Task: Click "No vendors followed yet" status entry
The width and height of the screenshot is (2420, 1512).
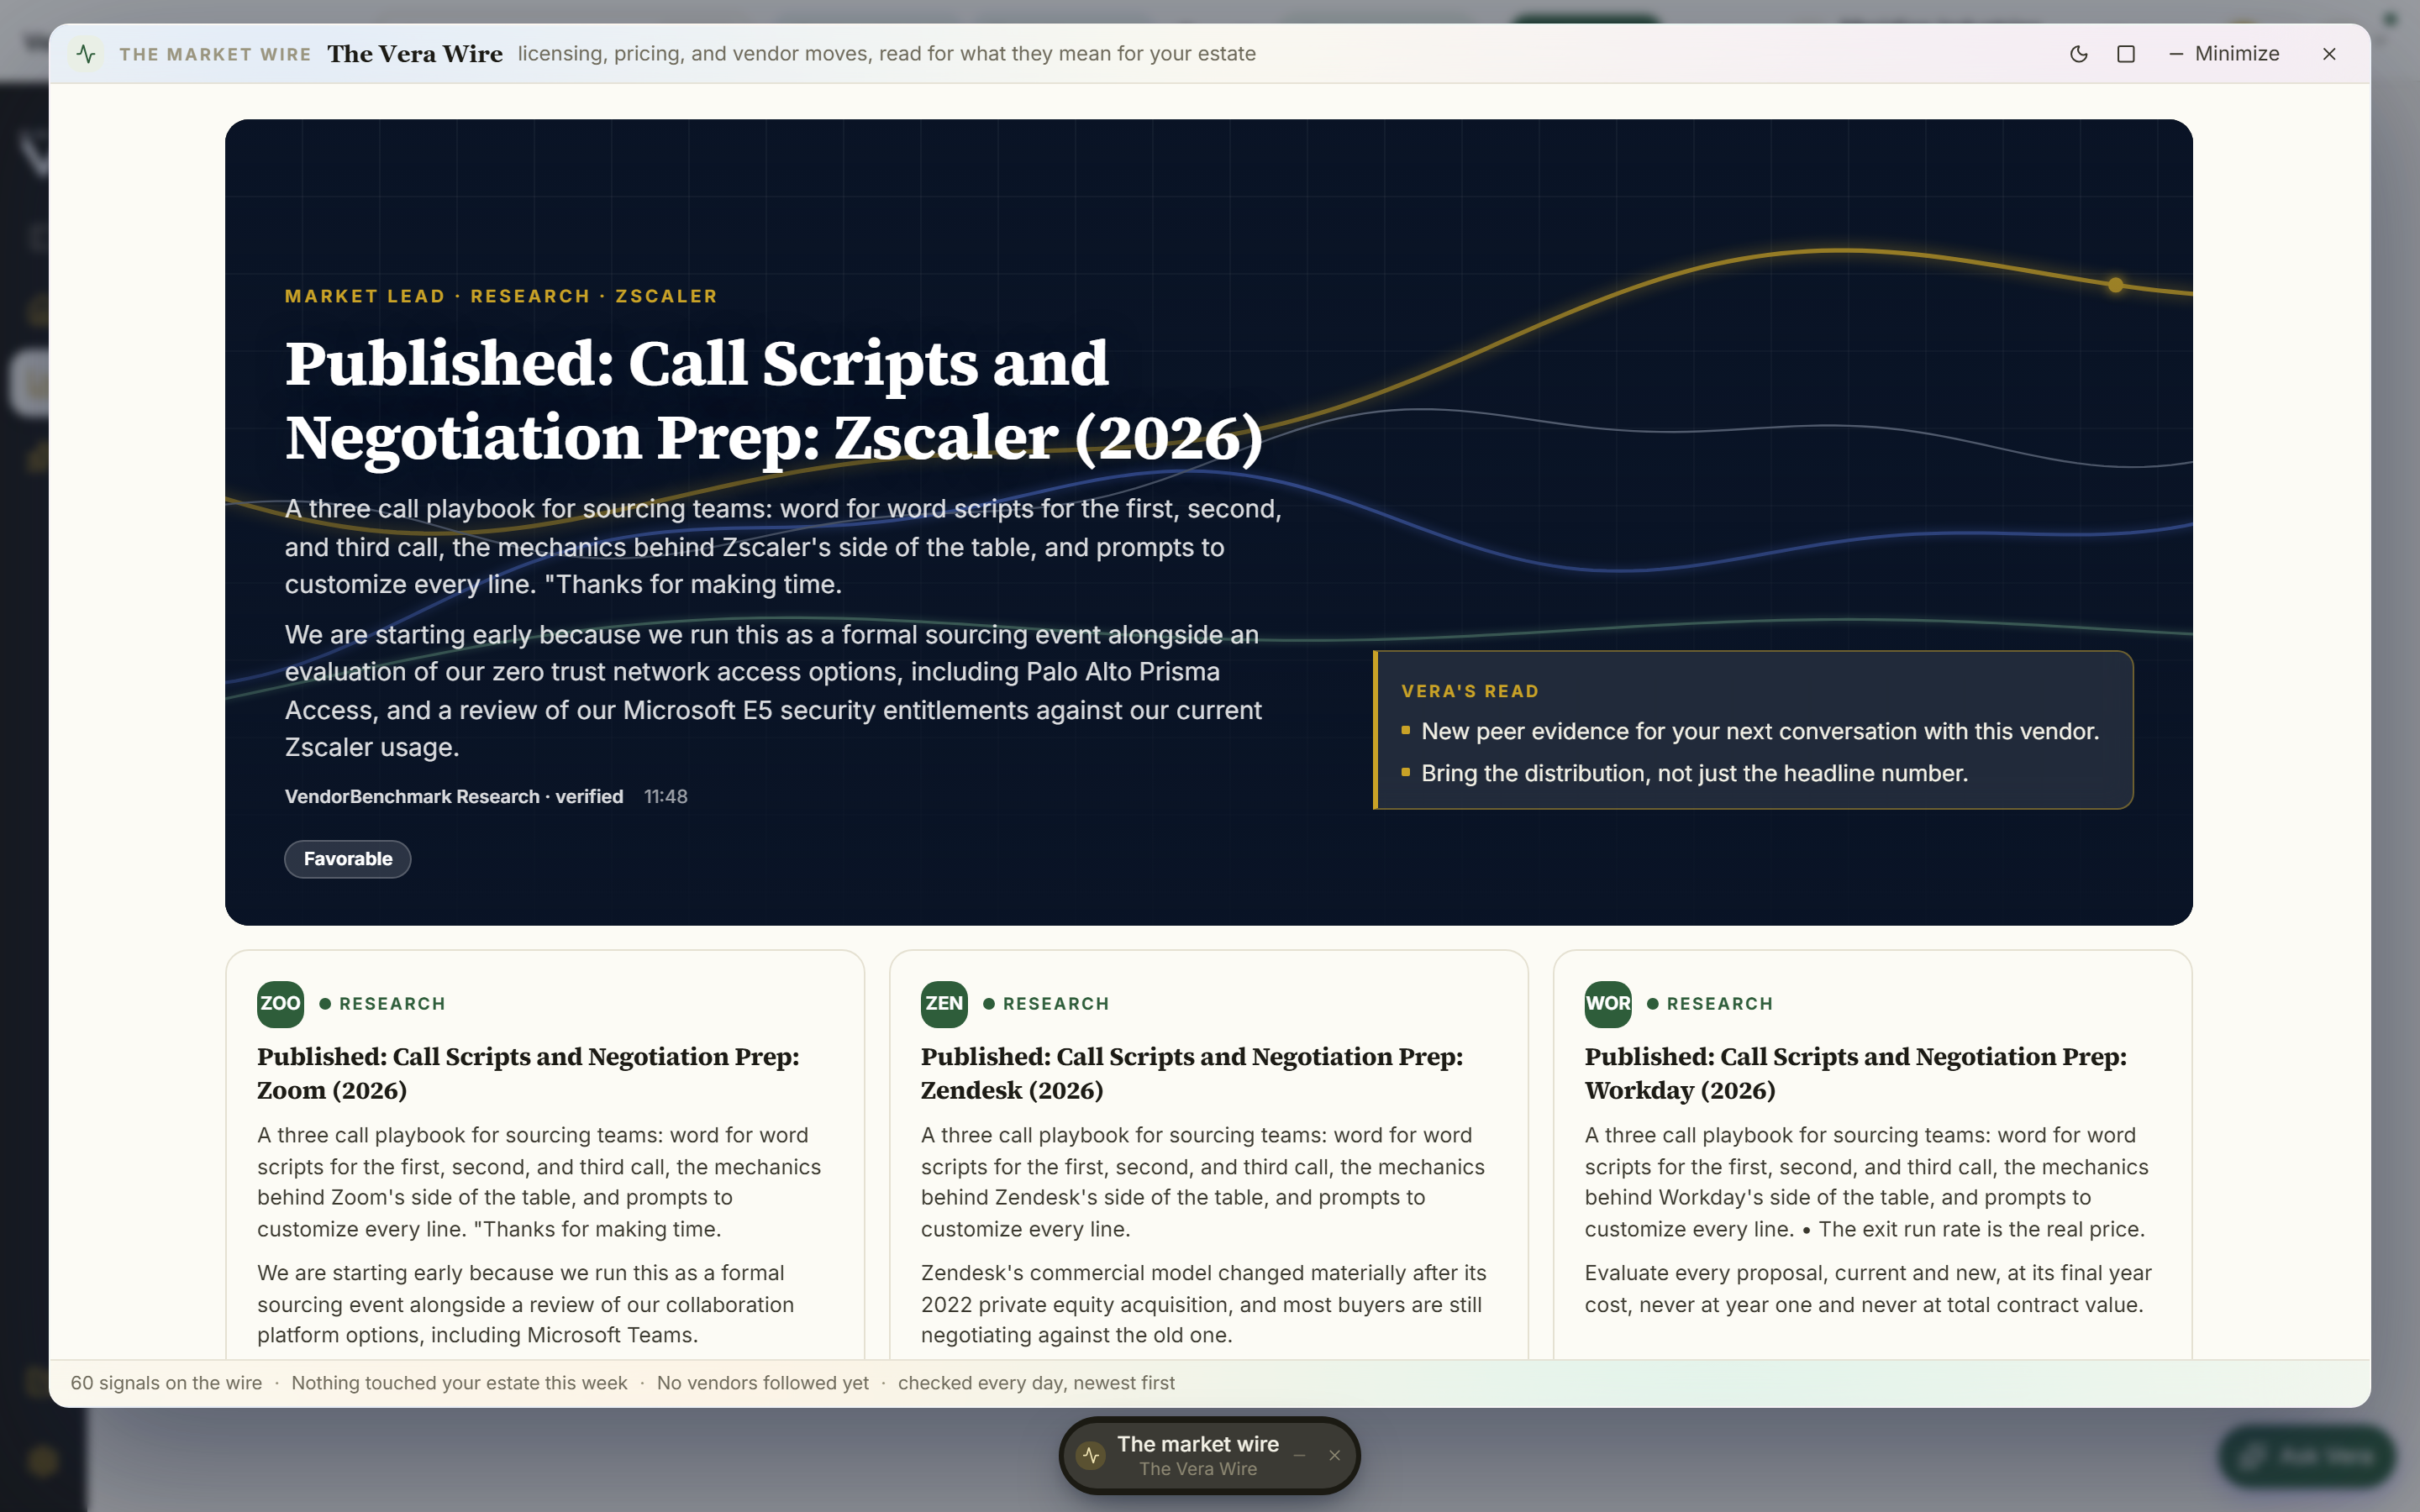Action: click(763, 1383)
